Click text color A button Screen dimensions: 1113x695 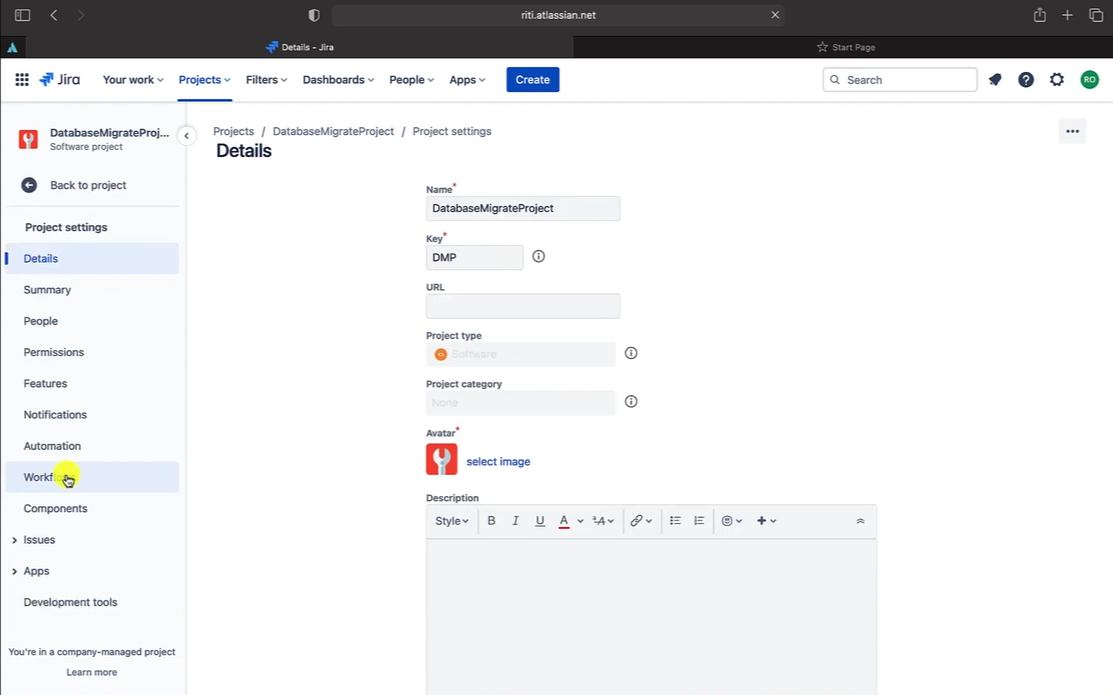point(564,521)
